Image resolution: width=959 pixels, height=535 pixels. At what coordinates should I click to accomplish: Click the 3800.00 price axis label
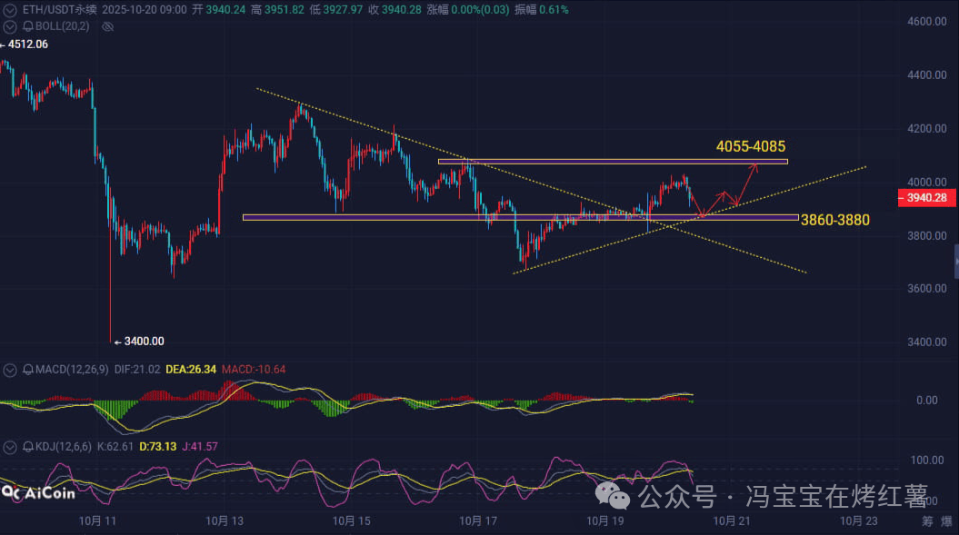[927, 235]
